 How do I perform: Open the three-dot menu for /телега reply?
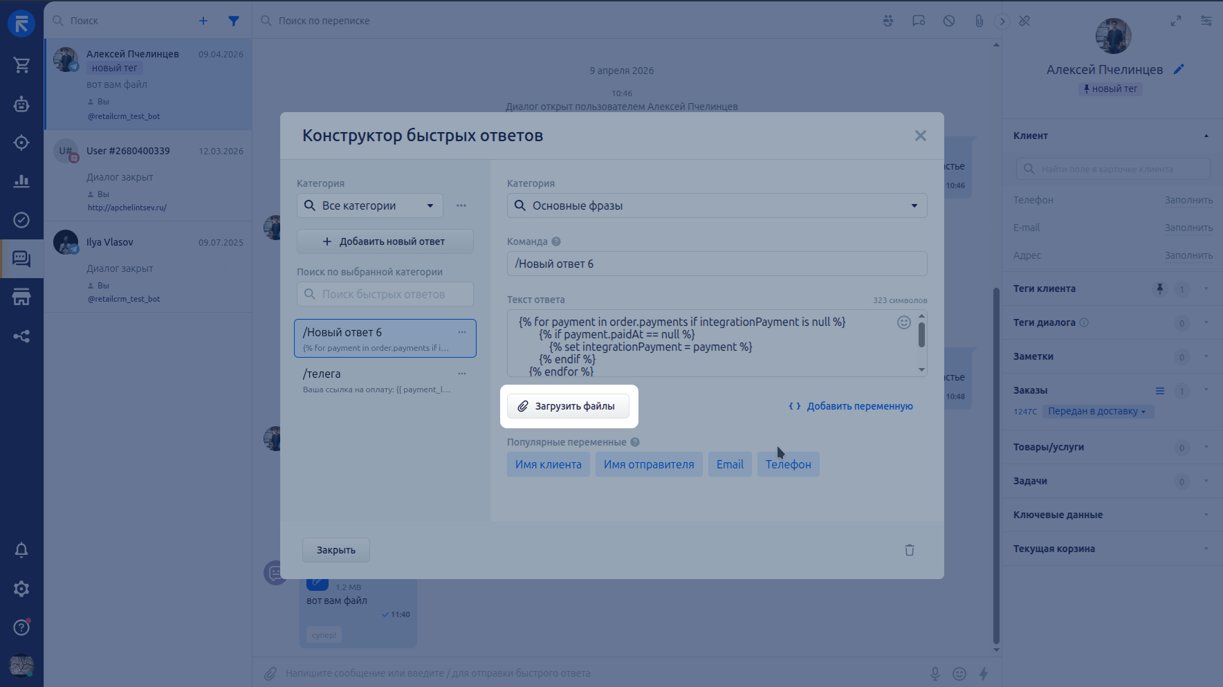pos(461,374)
